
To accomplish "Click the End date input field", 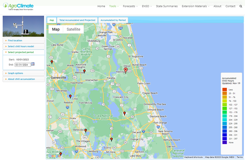I will point(22,65).
